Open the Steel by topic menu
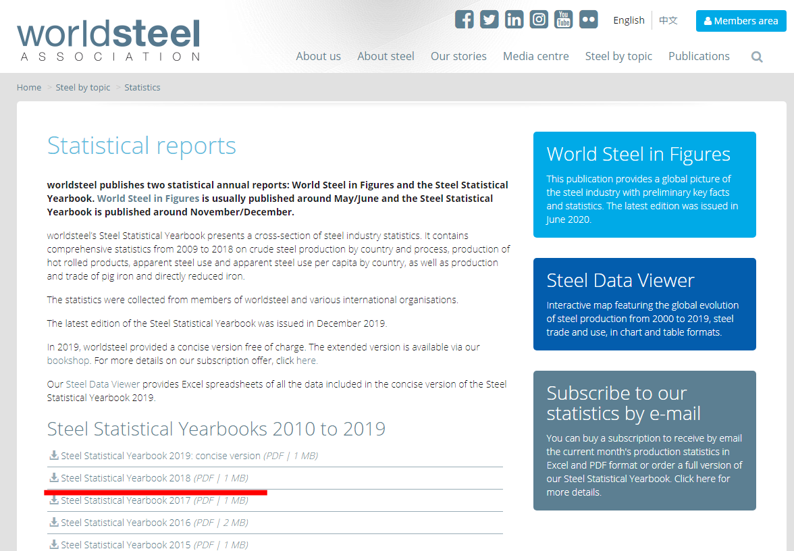The image size is (794, 551). (618, 56)
